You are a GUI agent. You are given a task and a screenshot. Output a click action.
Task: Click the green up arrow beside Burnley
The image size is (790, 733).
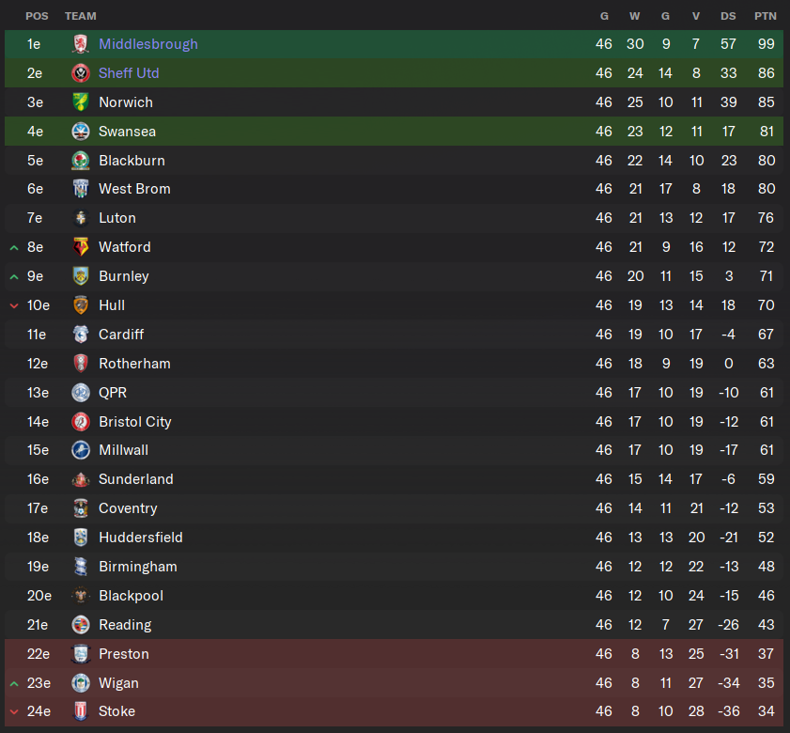(x=14, y=277)
